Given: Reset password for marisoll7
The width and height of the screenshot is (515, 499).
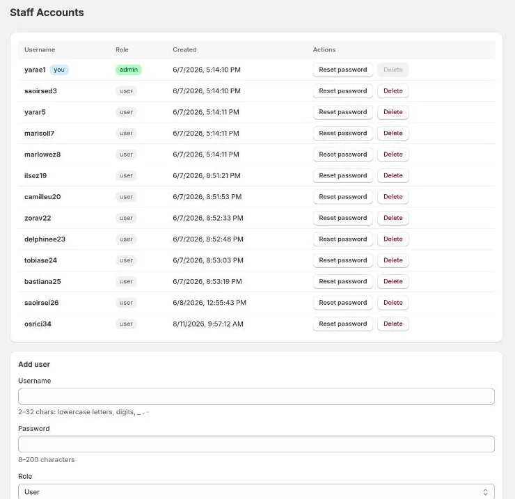Looking at the screenshot, I should point(343,134).
